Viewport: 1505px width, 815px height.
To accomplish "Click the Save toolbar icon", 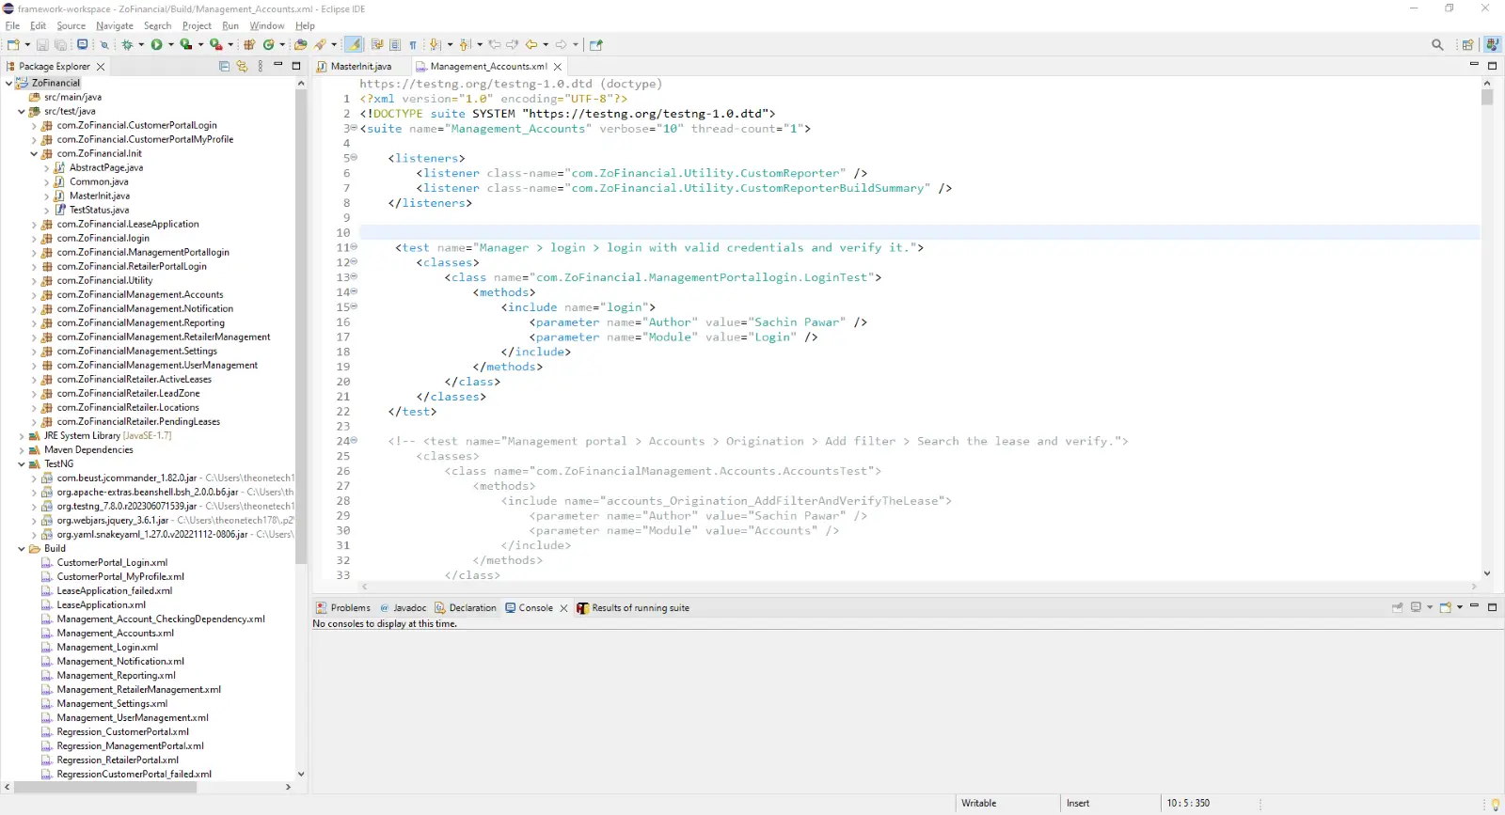I will click(42, 44).
